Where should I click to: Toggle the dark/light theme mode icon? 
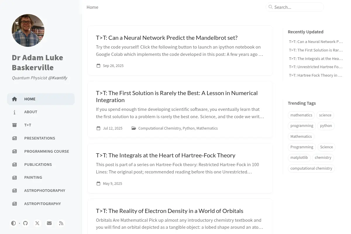(13, 223)
